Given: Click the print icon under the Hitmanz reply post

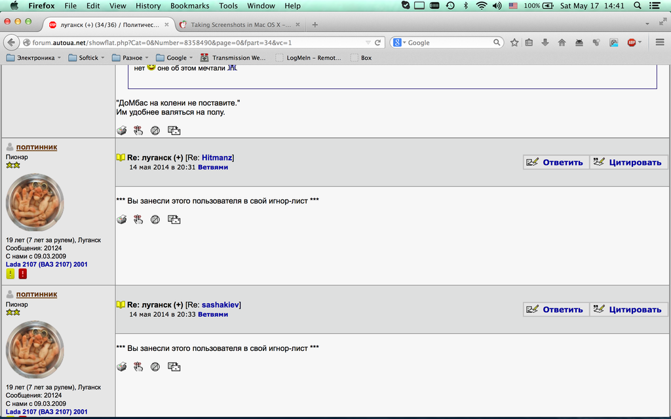Looking at the screenshot, I should (121, 220).
